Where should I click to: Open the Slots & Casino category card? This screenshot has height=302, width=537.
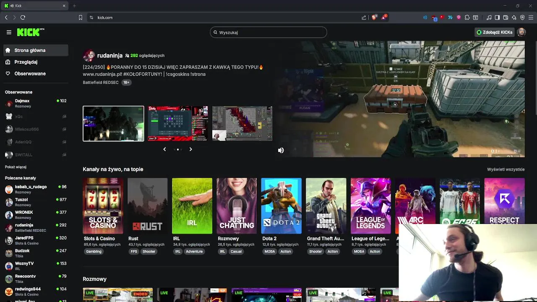pyautogui.click(x=103, y=206)
